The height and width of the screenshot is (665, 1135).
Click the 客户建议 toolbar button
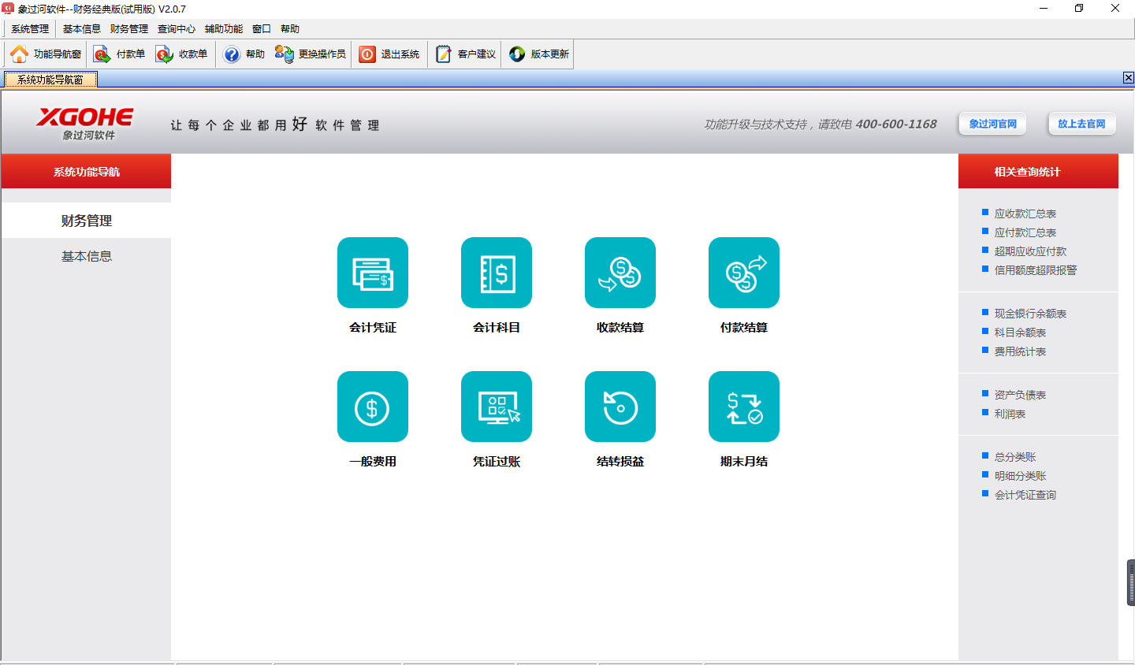pos(466,54)
